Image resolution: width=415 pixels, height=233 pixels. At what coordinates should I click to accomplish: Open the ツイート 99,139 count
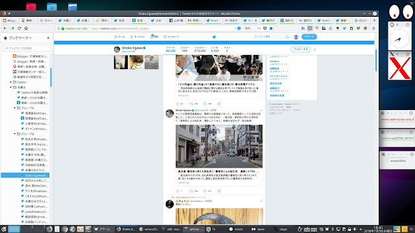[171, 49]
